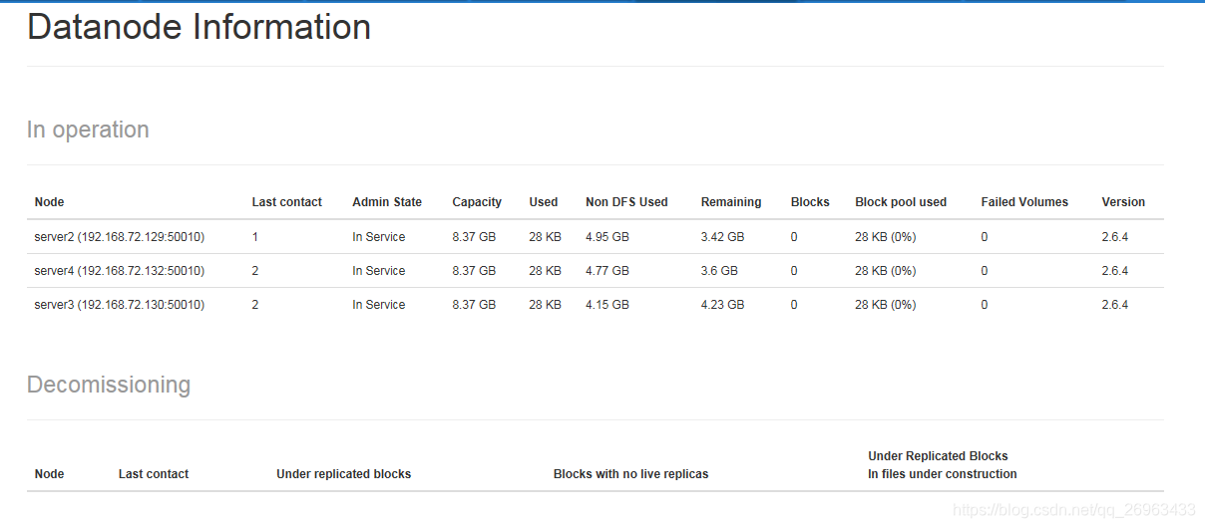The width and height of the screenshot is (1205, 528).
Task: Click the 3.42 GB Remaining value
Action: [x=722, y=237]
